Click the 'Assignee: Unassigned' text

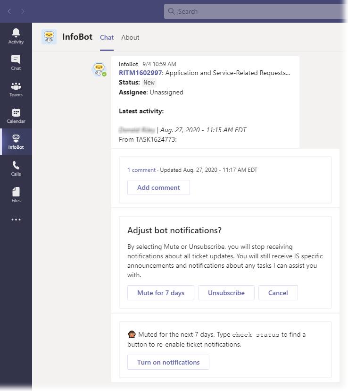point(151,92)
